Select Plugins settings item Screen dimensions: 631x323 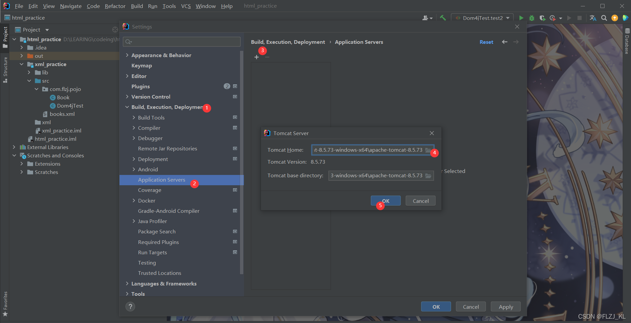140,86
